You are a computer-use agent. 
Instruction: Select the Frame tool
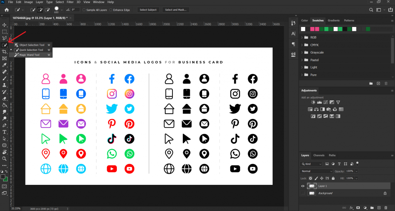[x=4, y=59]
